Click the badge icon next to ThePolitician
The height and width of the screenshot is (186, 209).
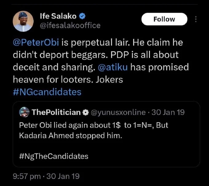click(85, 113)
